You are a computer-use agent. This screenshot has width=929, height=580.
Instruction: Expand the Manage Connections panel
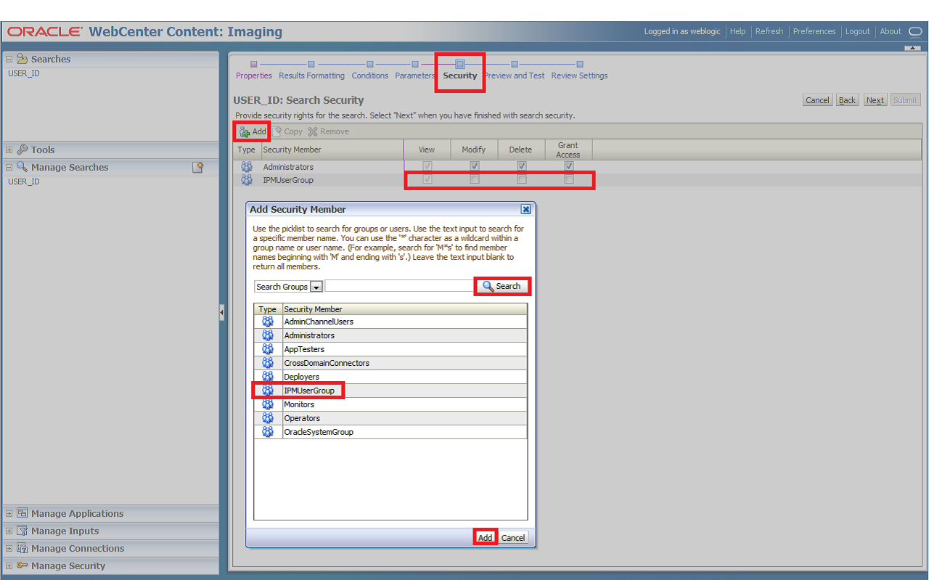click(x=9, y=549)
